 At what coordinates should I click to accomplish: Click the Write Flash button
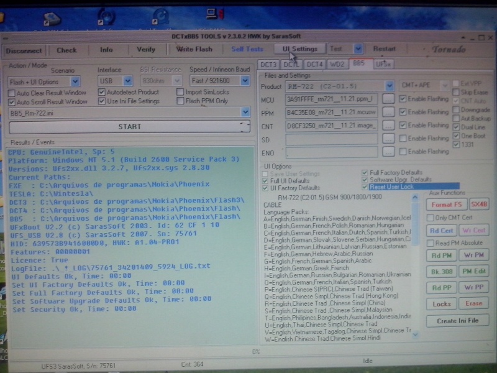click(194, 49)
